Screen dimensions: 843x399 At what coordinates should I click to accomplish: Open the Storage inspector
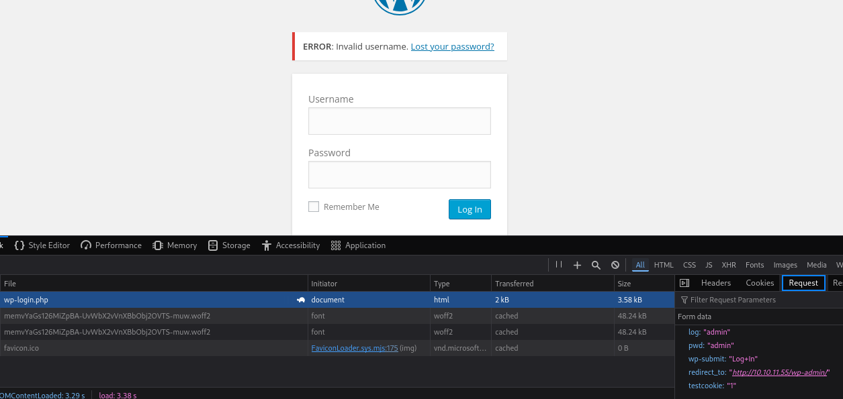tap(229, 245)
